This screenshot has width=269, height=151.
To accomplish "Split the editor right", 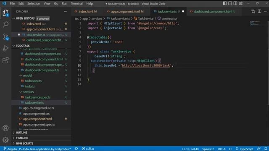I will [259, 11].
